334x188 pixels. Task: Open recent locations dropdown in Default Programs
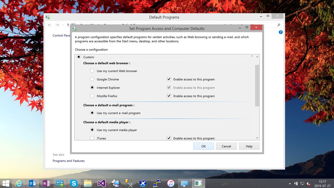click(x=63, y=25)
